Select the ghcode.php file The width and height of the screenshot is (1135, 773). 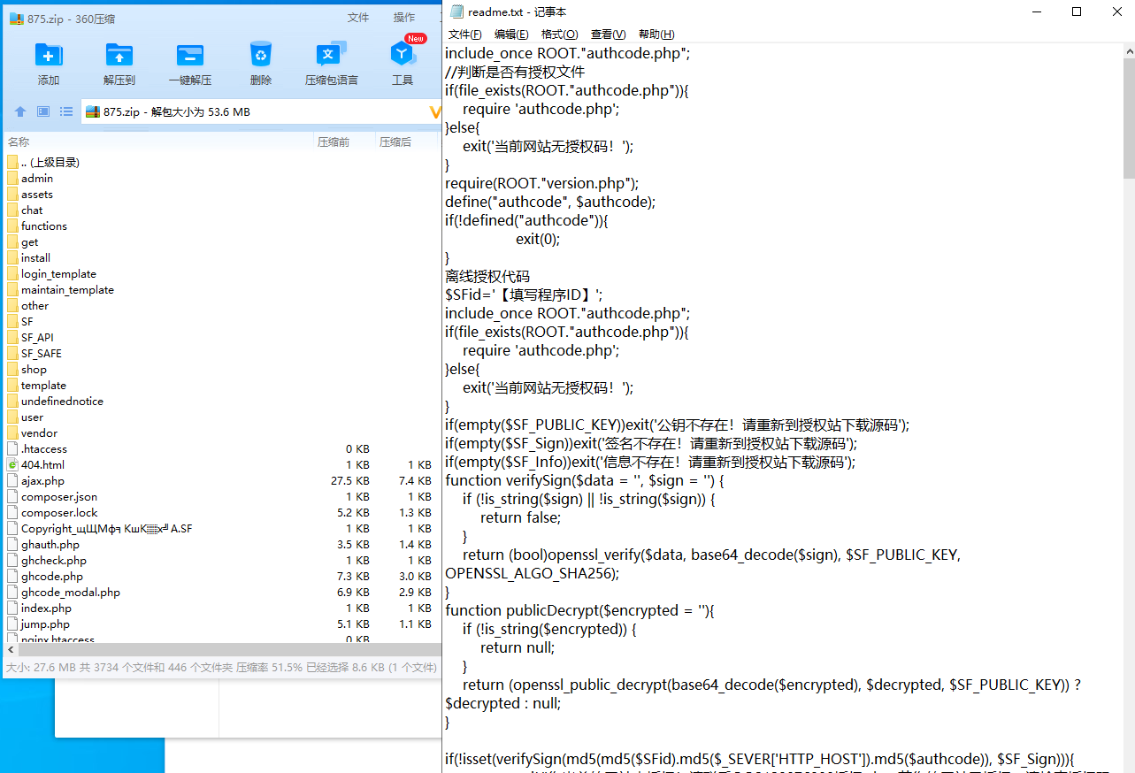[51, 576]
